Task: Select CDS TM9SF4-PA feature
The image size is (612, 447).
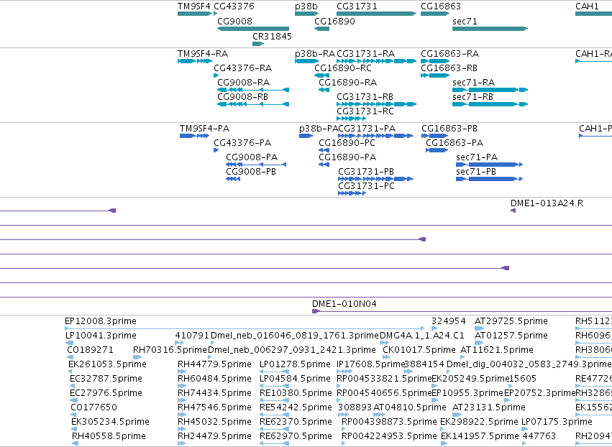Action: click(x=194, y=136)
